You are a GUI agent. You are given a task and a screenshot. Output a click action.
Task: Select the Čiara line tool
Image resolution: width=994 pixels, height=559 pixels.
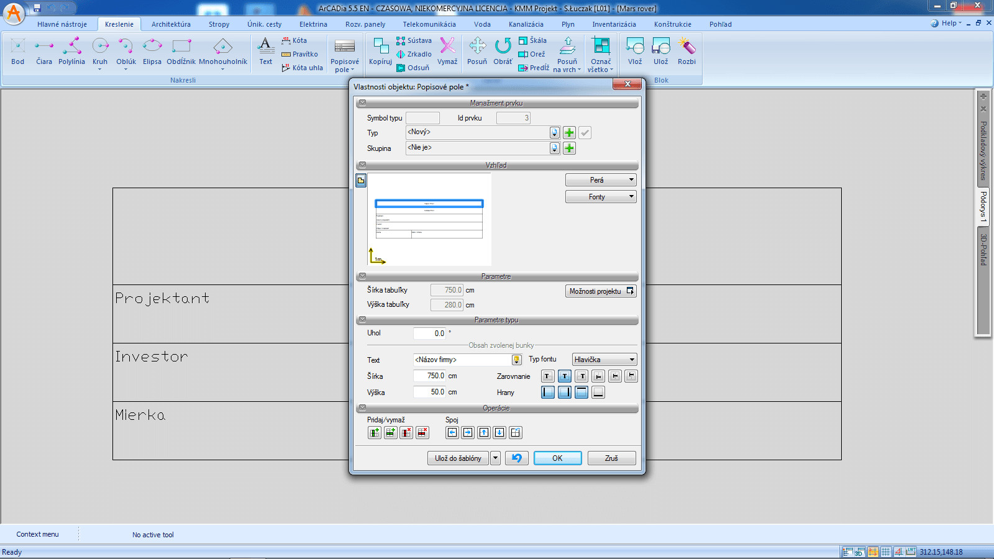(44, 52)
